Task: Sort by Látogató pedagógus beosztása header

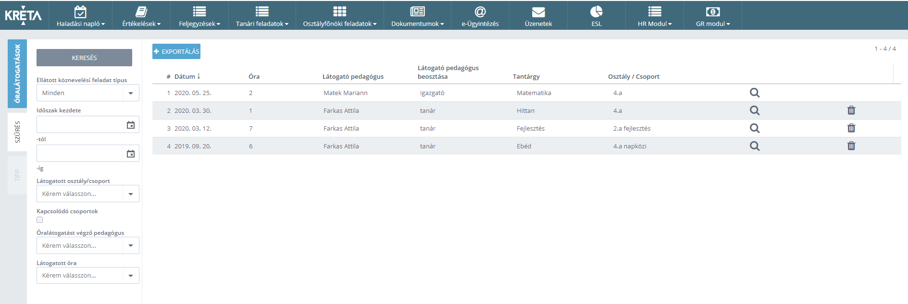Action: (x=448, y=72)
